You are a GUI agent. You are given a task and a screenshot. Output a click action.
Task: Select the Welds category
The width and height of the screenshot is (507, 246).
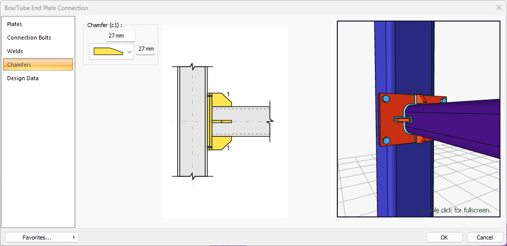click(x=15, y=51)
